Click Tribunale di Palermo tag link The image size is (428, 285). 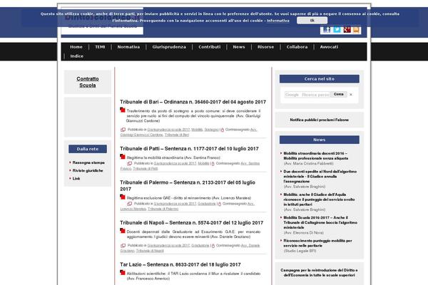point(163,209)
